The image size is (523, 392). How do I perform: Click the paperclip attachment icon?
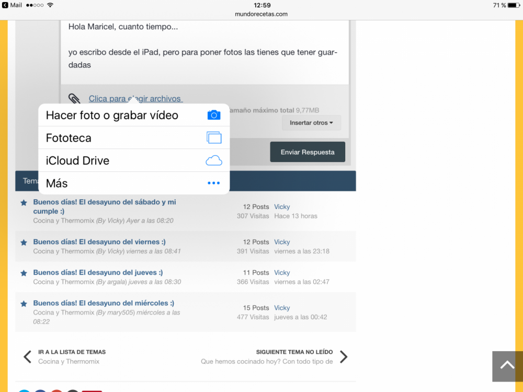(x=75, y=99)
